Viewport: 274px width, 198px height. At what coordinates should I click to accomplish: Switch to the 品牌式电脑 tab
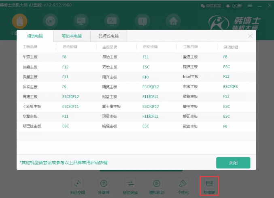pos(108,36)
